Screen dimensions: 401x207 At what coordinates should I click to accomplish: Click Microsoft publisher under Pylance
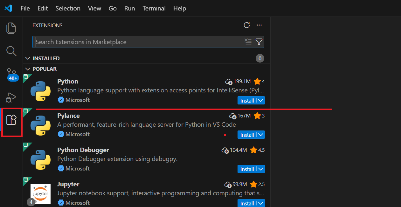click(x=78, y=134)
